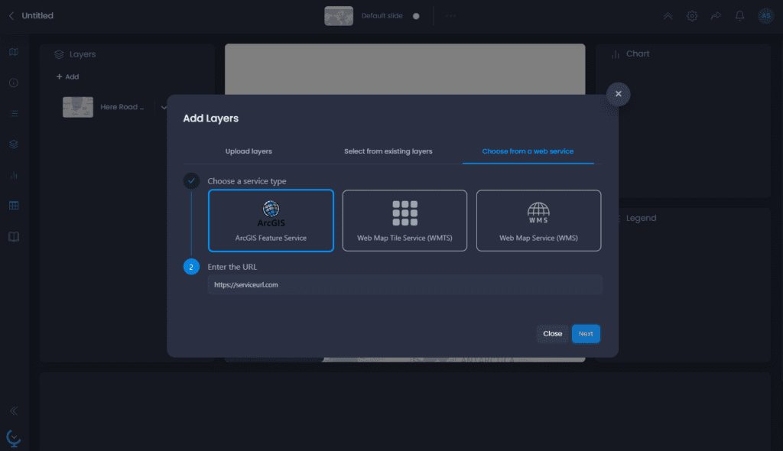Expand the Here Road layer chevron
The height and width of the screenshot is (451, 783).
pyautogui.click(x=164, y=107)
